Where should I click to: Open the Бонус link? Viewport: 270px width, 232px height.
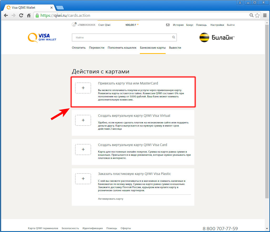tap(190, 25)
